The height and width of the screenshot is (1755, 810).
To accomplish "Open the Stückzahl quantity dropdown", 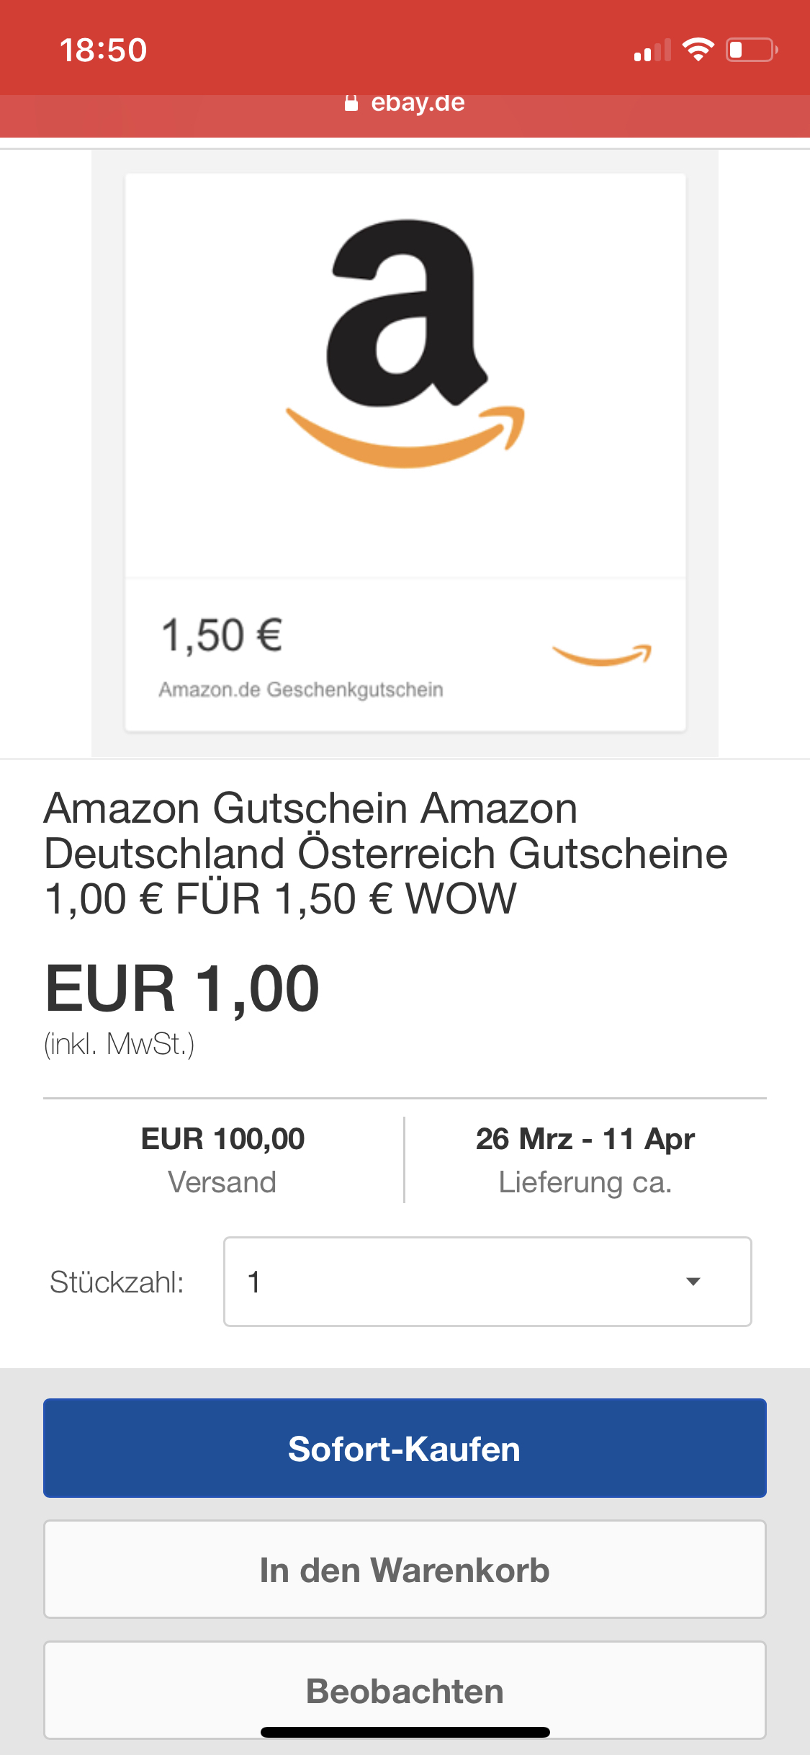I will pyautogui.click(x=487, y=1282).
